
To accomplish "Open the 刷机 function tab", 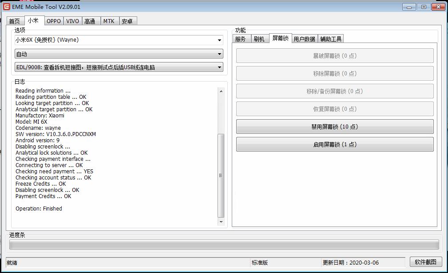I will [260, 39].
